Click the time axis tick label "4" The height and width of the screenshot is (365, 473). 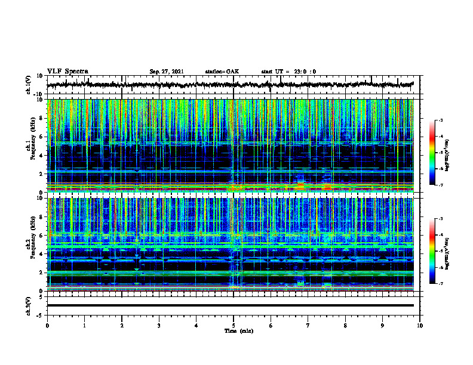coord(196,326)
